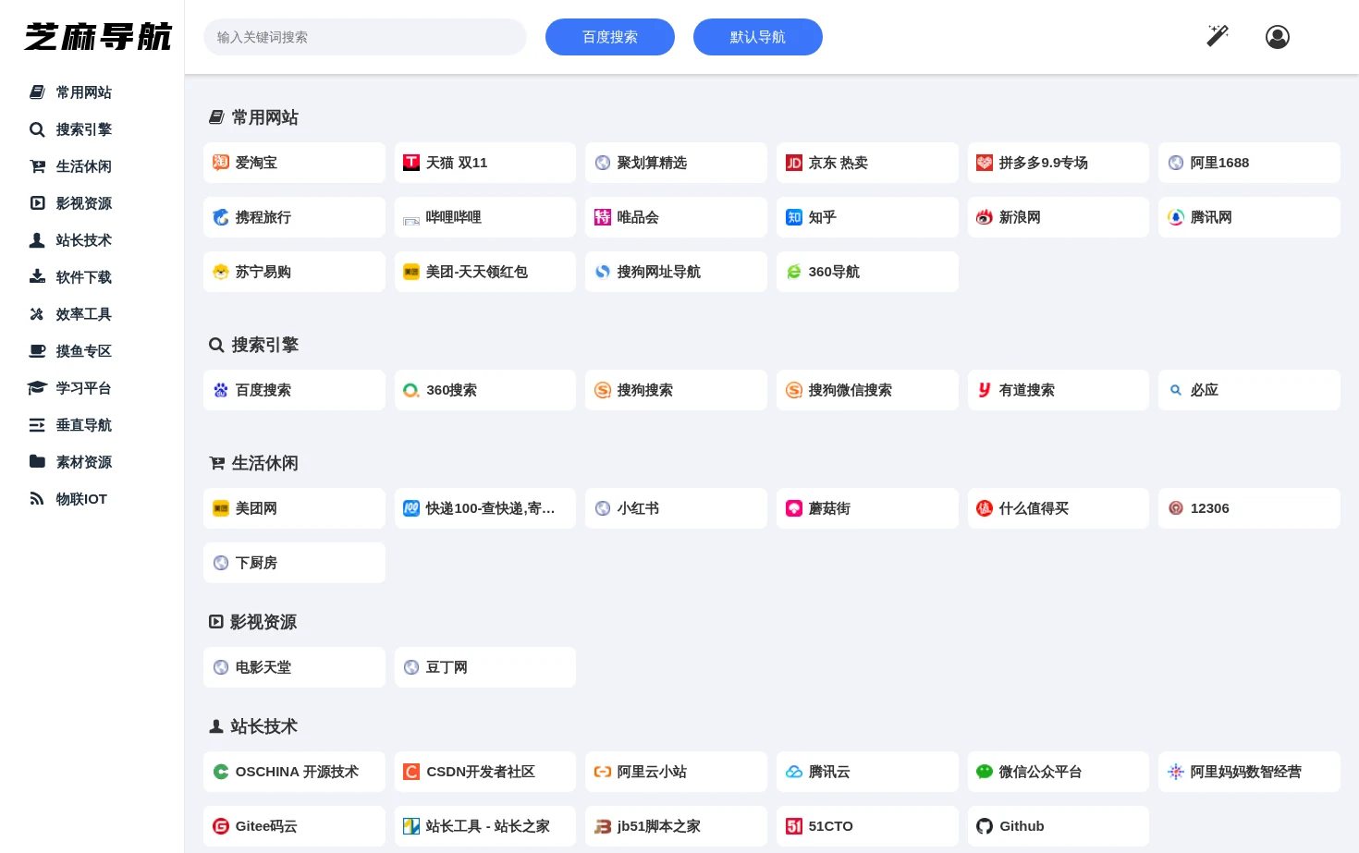Open the 豆丁网 link
1359x853 pixels.
pos(485,667)
